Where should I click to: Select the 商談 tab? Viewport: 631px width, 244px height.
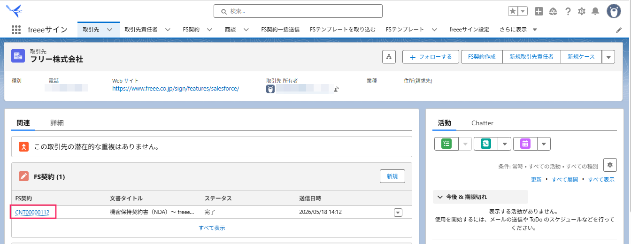pyautogui.click(x=230, y=30)
